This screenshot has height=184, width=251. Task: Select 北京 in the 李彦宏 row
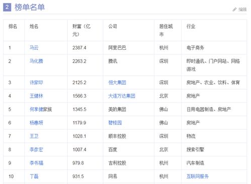click(x=163, y=149)
